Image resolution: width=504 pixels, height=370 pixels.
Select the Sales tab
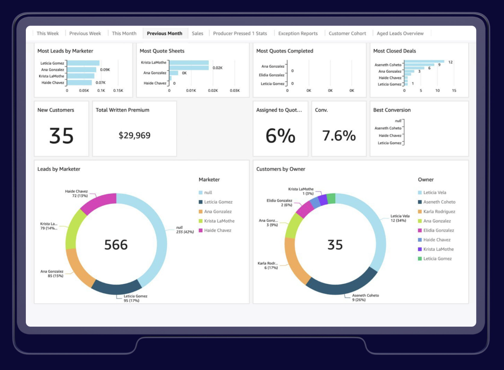pyautogui.click(x=198, y=33)
